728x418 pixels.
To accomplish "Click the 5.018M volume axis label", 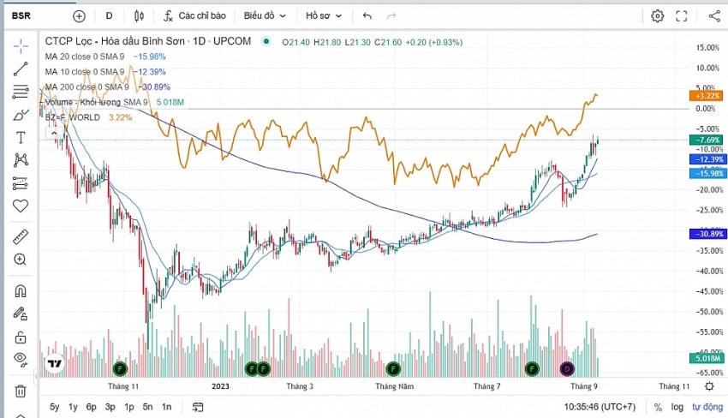I will tap(707, 359).
